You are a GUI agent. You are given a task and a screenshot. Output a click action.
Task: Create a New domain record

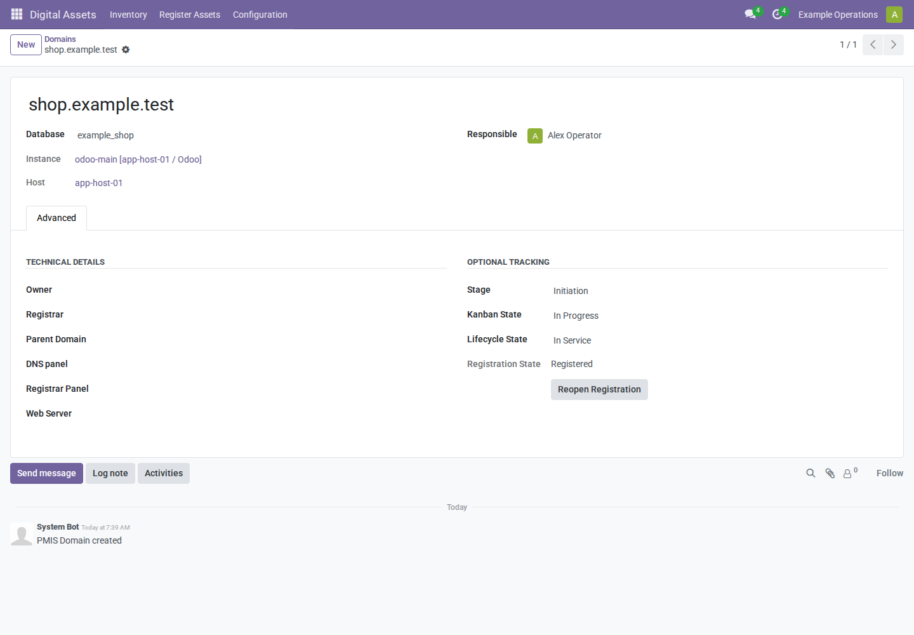(26, 44)
